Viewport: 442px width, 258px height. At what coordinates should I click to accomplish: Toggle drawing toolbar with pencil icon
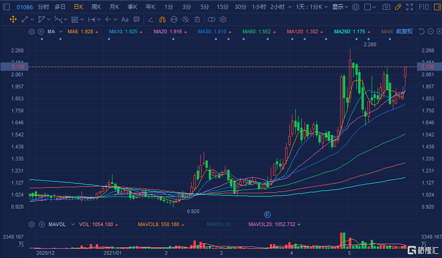click(397, 7)
